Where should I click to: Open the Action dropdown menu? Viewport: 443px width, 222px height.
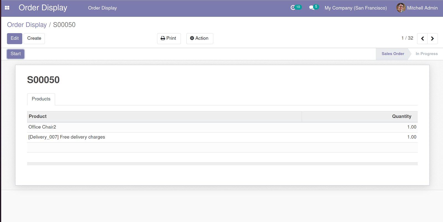pos(200,38)
